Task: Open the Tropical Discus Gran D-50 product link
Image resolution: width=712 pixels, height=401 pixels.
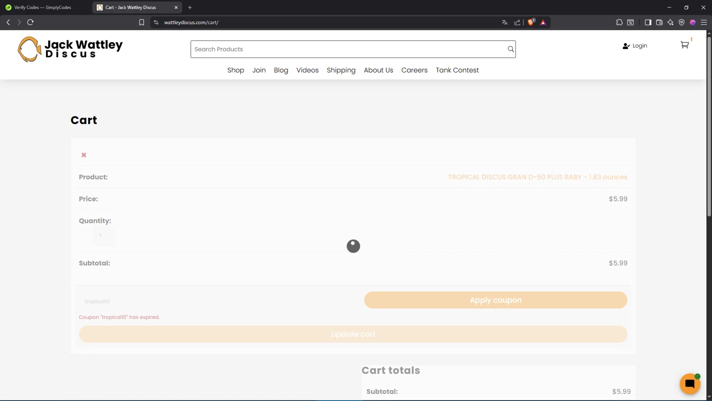Action: pyautogui.click(x=538, y=177)
